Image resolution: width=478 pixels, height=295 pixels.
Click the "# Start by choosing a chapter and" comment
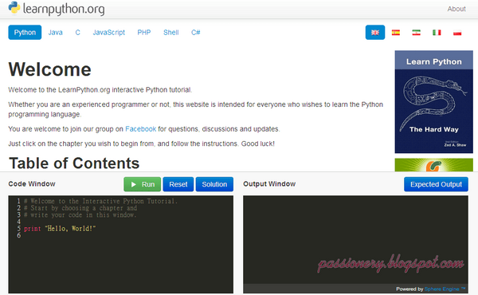click(80, 208)
